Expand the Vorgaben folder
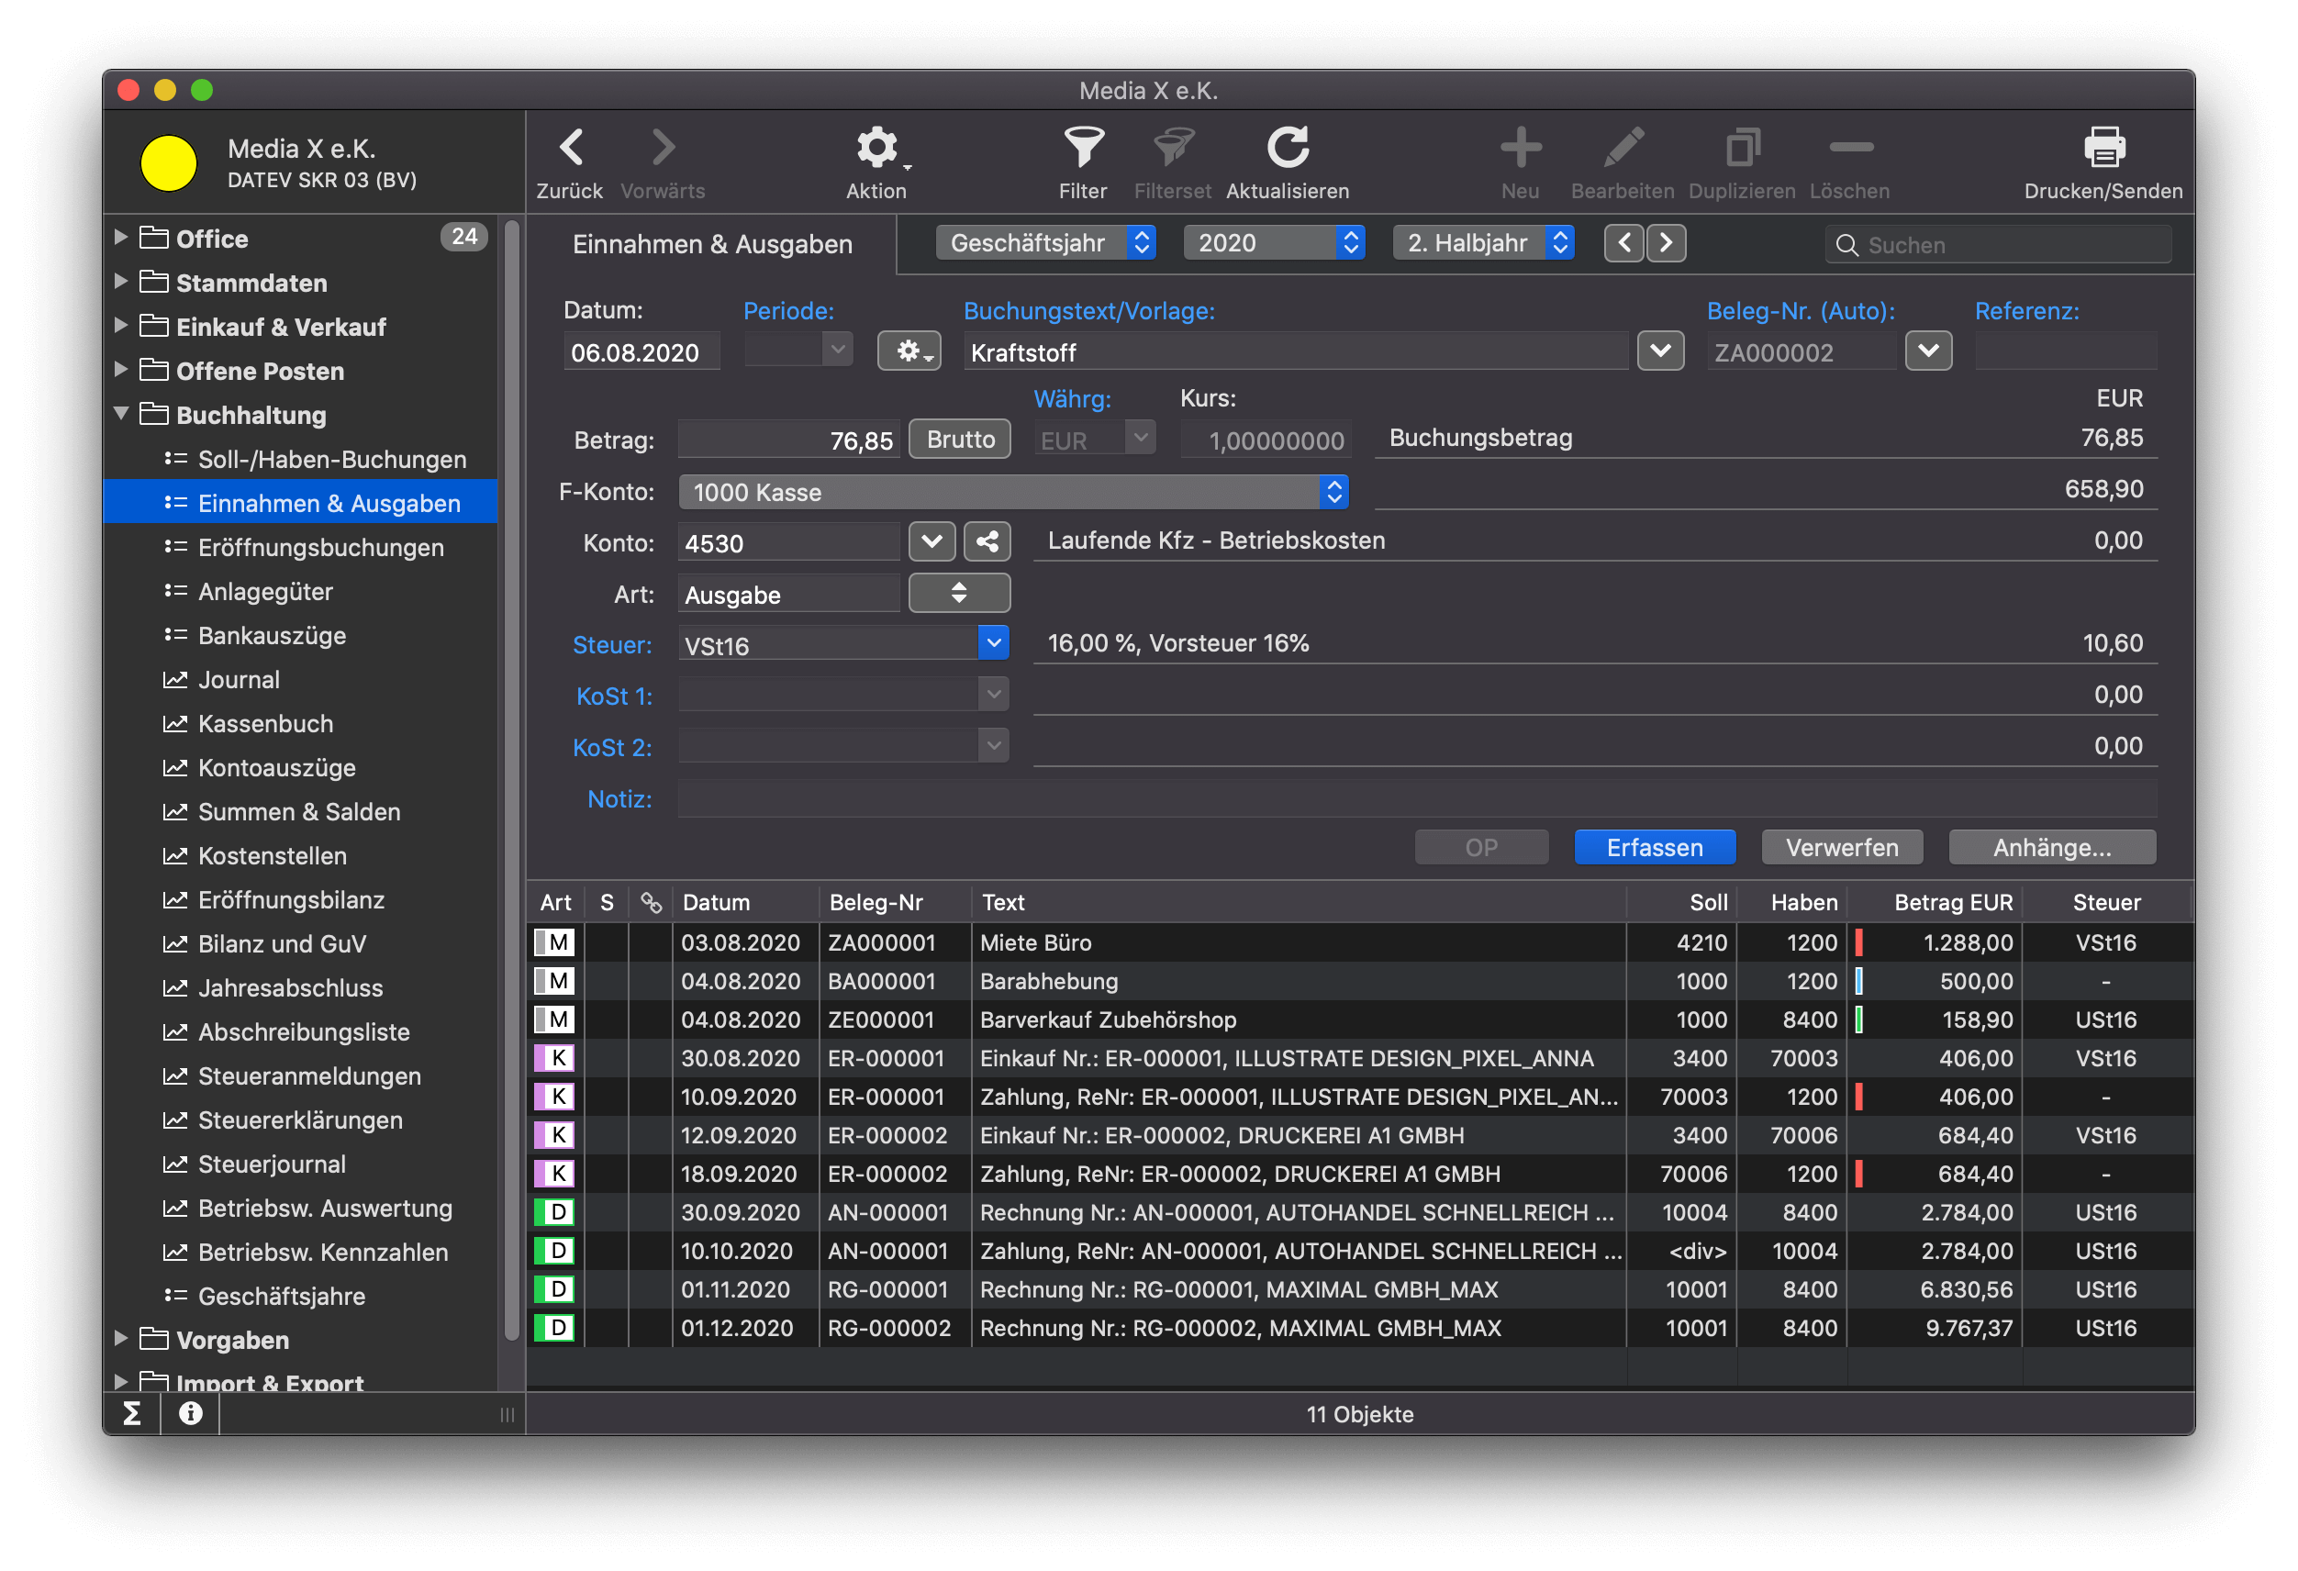The width and height of the screenshot is (2298, 1571). 120,1339
